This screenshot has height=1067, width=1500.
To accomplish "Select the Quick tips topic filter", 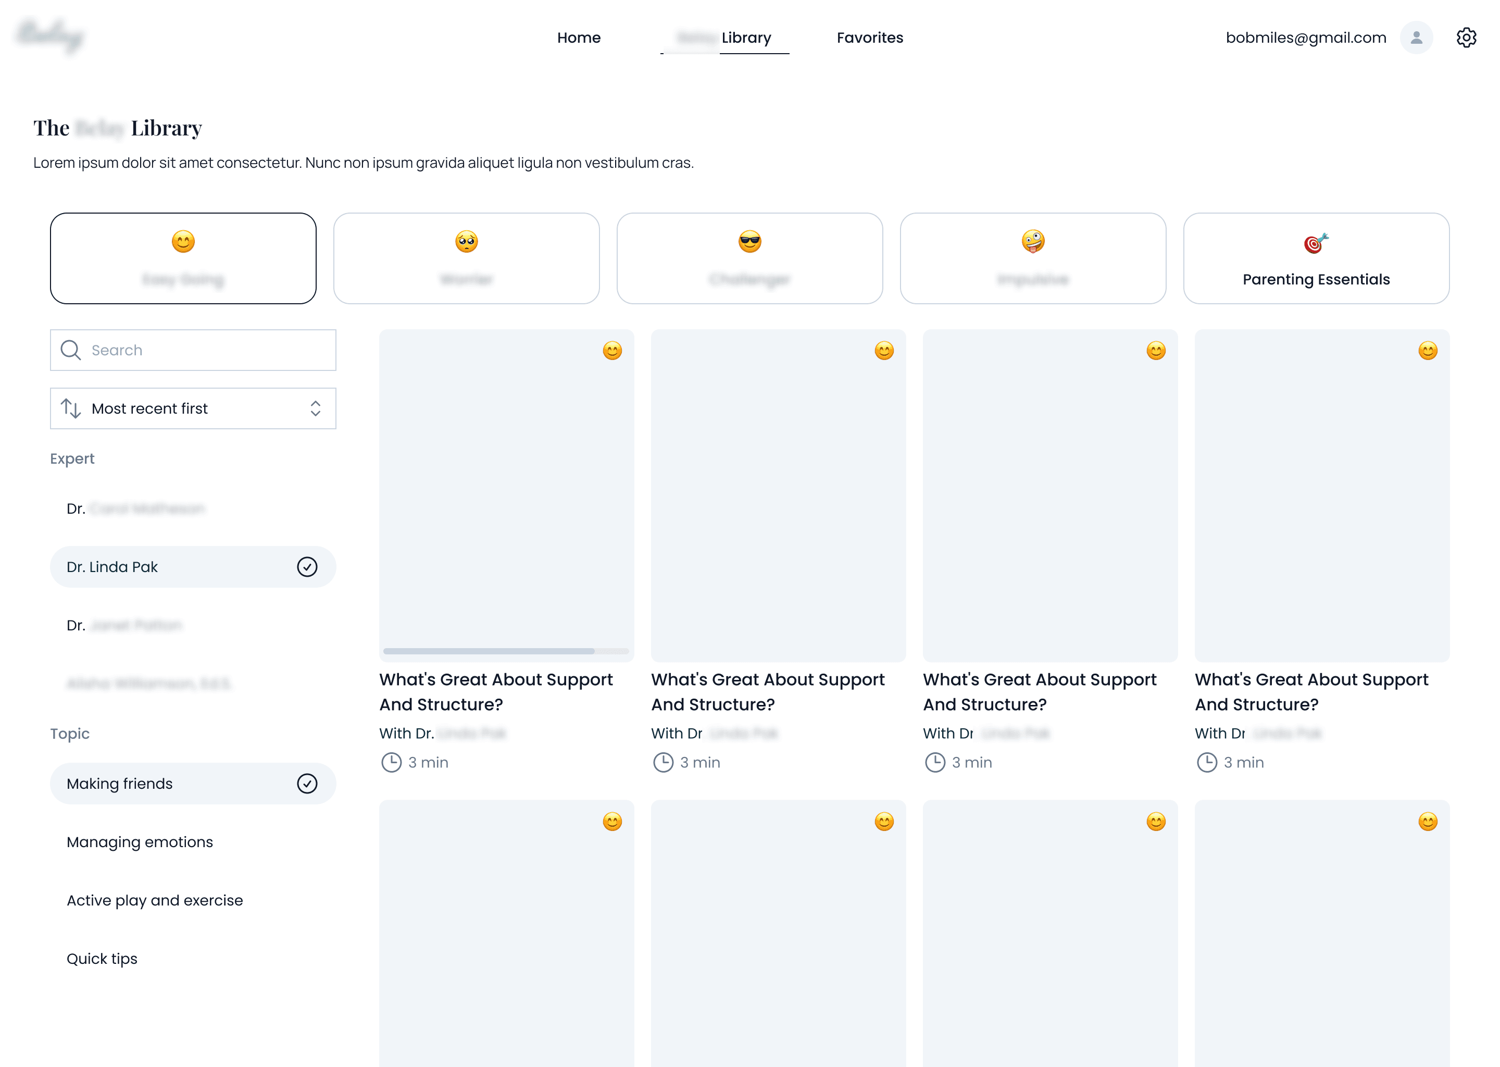I will click(102, 959).
